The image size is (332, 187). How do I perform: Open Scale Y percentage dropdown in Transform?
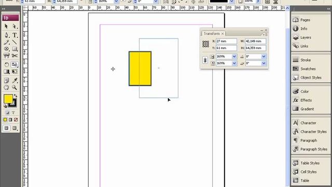tap(234, 63)
